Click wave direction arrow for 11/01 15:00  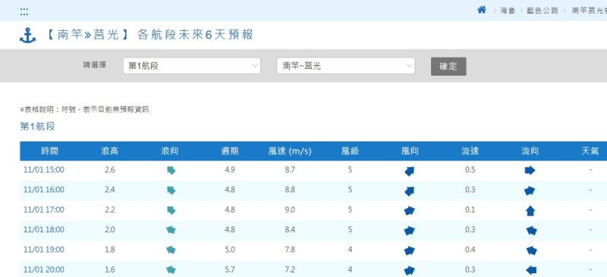pos(171,170)
